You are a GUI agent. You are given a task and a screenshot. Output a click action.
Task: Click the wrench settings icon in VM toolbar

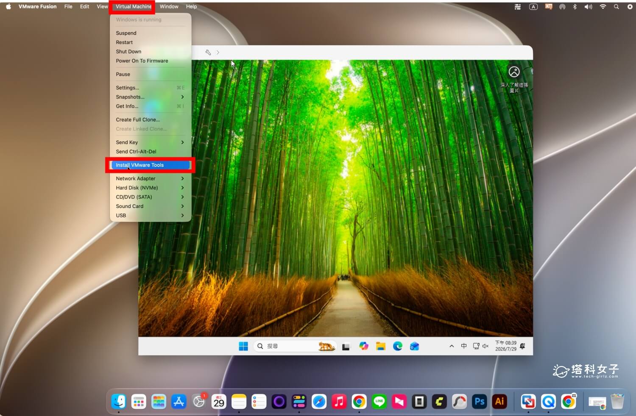tap(208, 53)
